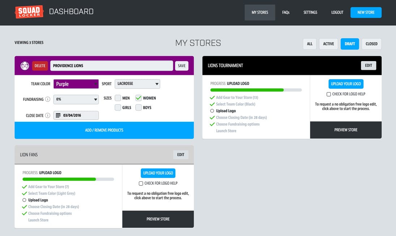The height and width of the screenshot is (236, 396).
Task: Click Add Gear to Your Store (7)
Action: coord(48,187)
